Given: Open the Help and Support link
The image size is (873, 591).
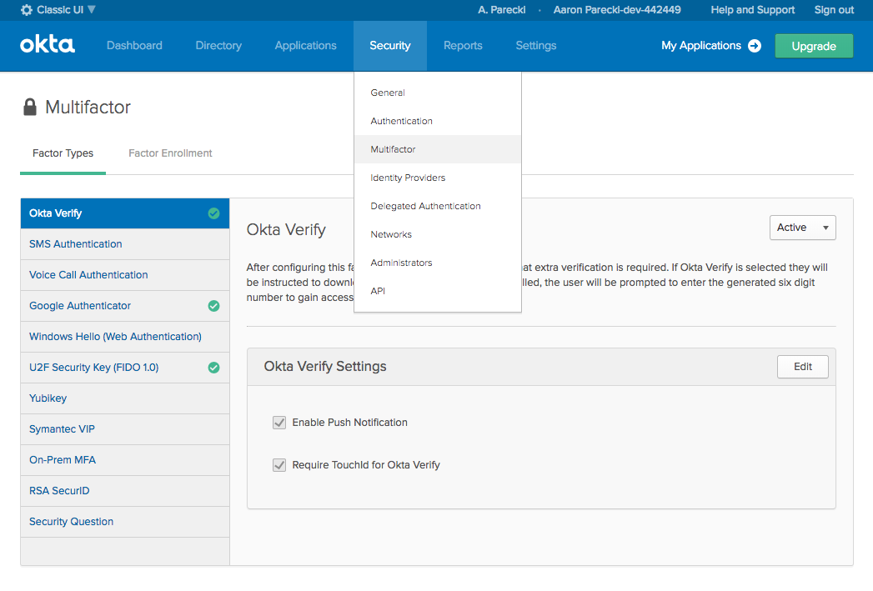Looking at the screenshot, I should pyautogui.click(x=752, y=10).
